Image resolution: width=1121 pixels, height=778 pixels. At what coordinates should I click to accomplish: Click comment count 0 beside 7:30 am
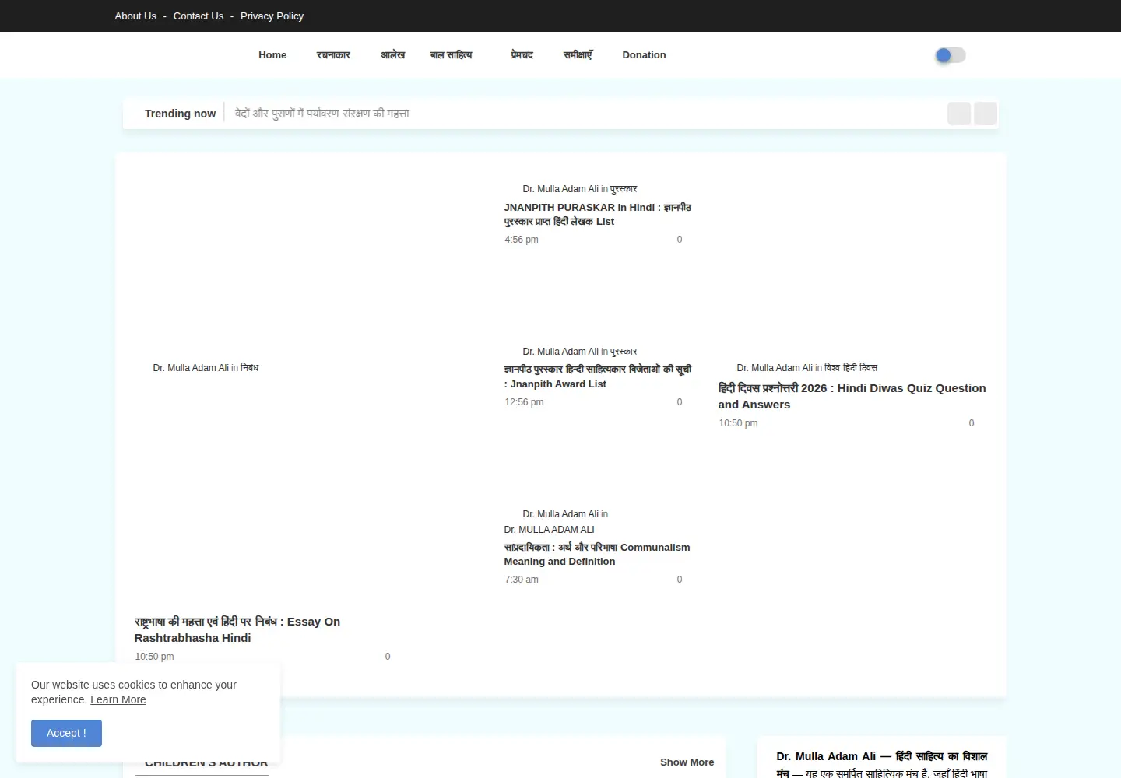[680, 580]
